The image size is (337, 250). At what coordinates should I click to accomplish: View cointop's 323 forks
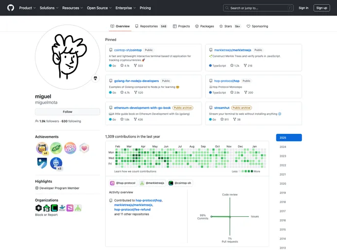(138, 65)
